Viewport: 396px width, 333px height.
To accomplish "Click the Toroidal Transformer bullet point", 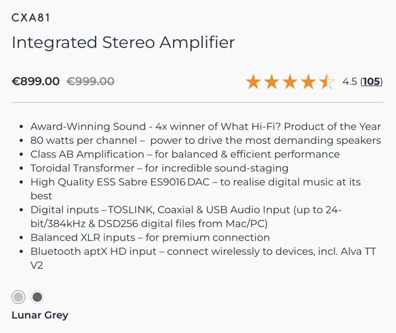I will pos(159,168).
